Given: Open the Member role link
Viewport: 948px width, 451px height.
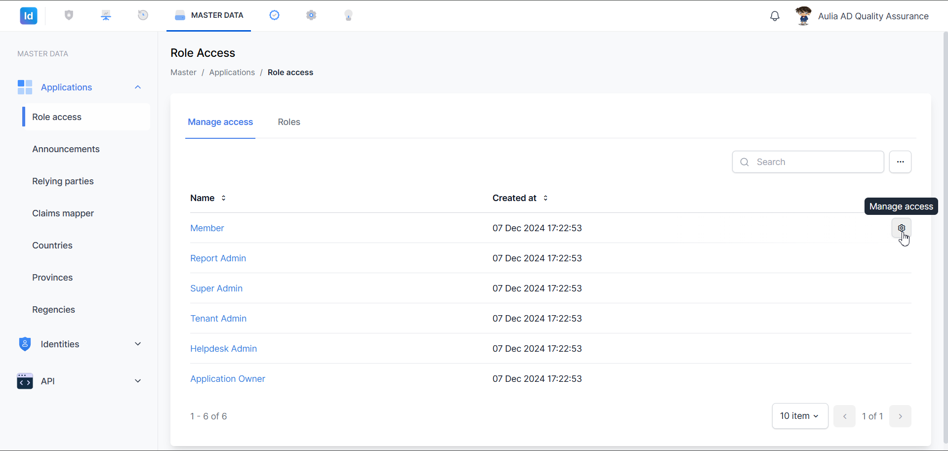Looking at the screenshot, I should [207, 228].
